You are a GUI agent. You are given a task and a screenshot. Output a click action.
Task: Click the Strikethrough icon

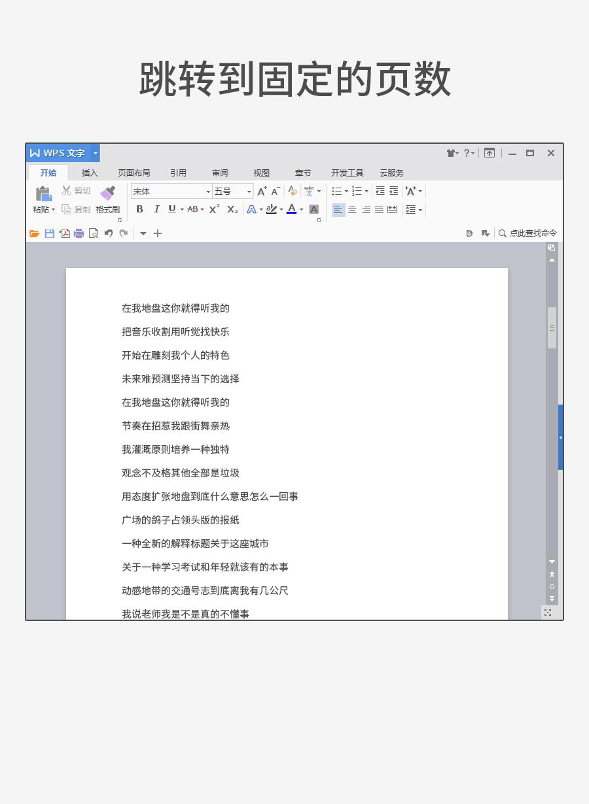pyautogui.click(x=193, y=209)
